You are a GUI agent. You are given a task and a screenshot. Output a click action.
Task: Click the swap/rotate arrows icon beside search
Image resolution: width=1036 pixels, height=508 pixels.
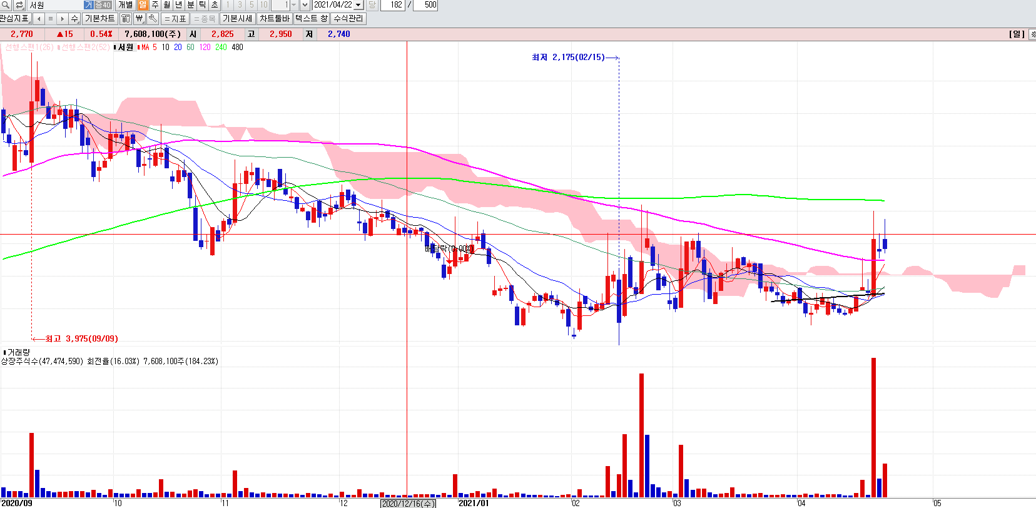tap(19, 5)
